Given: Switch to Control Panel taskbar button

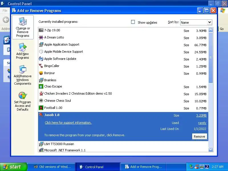Looking at the screenshot, I should [97, 167].
